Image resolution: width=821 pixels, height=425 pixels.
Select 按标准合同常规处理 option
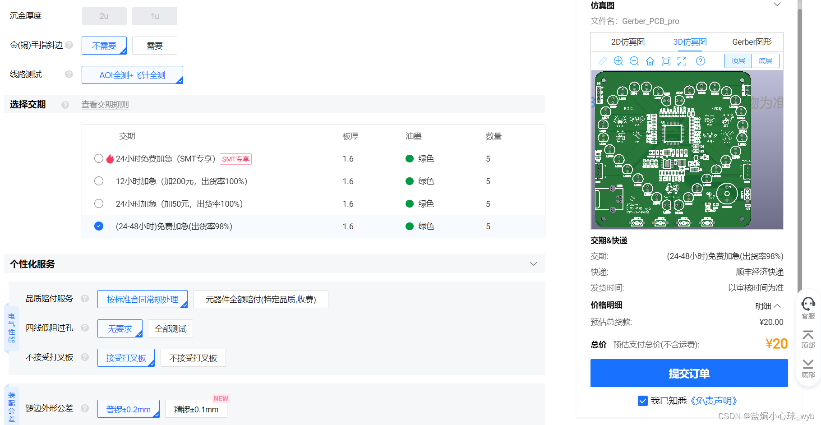(x=143, y=299)
